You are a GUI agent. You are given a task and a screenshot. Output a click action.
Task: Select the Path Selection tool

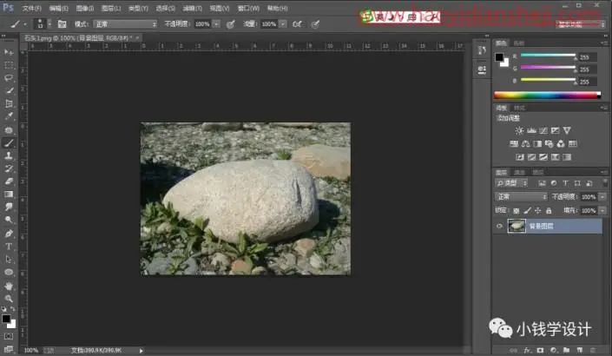pos(9,260)
